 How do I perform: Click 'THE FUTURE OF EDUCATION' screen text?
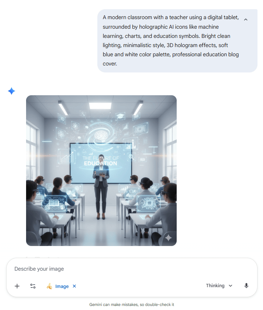click(101, 161)
